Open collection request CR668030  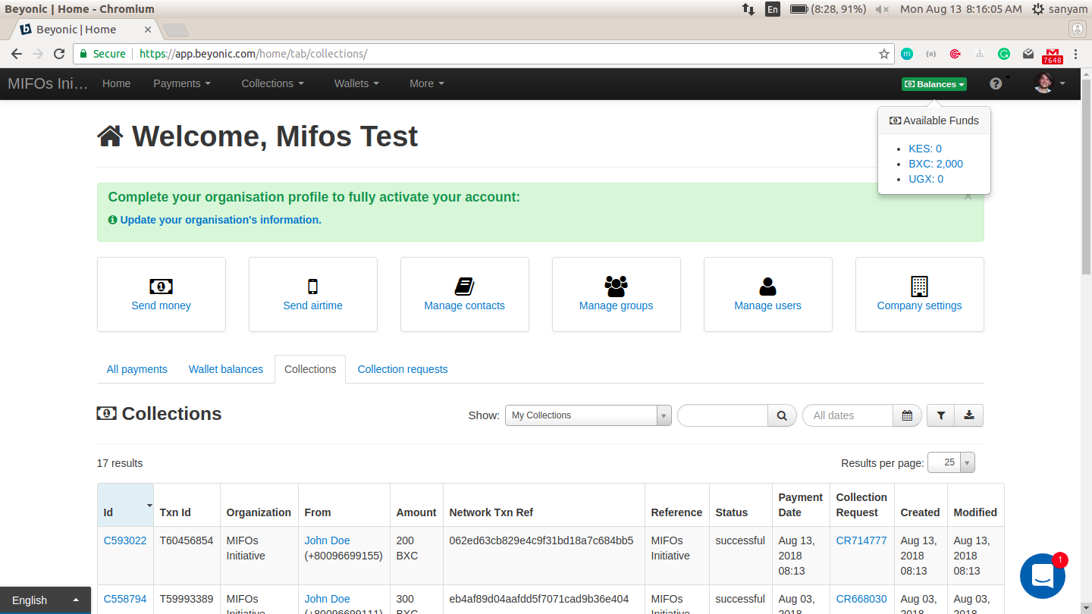coord(861,599)
